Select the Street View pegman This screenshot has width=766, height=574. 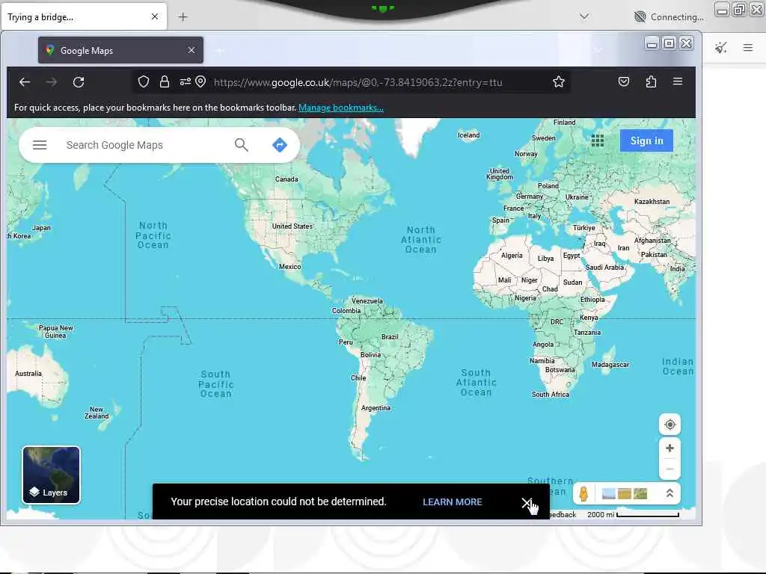583,494
